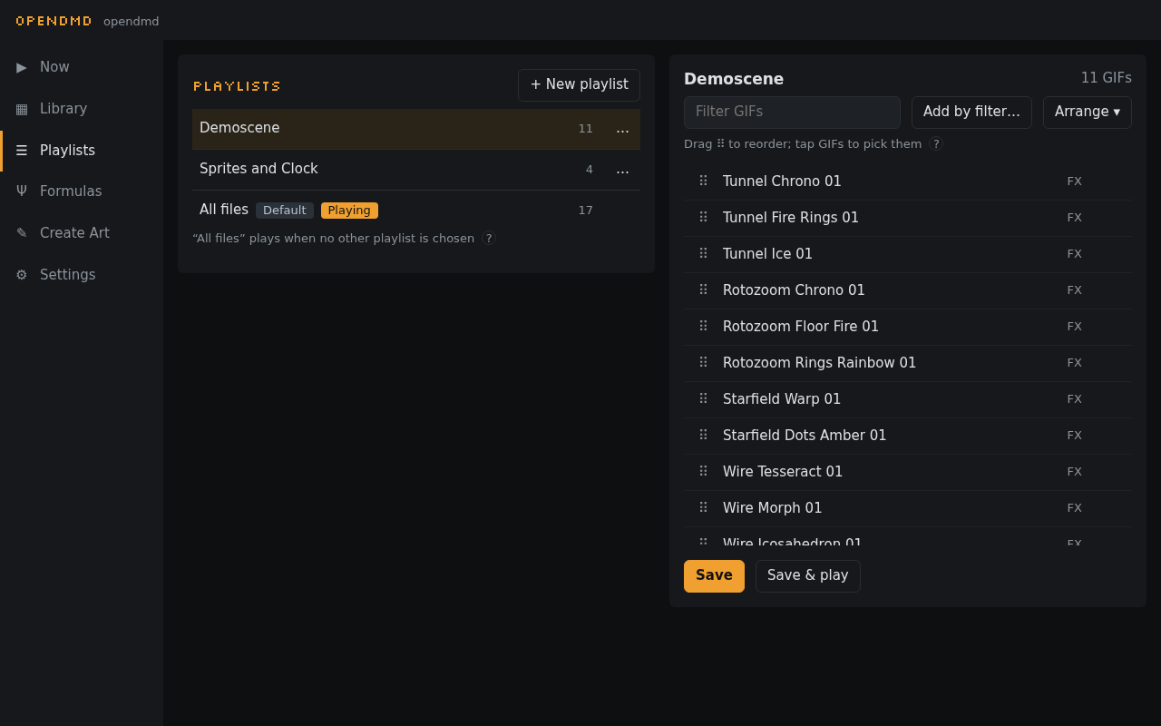Viewport: 1161px width, 726px height.
Task: Click the Save & play button
Action: pos(808,576)
